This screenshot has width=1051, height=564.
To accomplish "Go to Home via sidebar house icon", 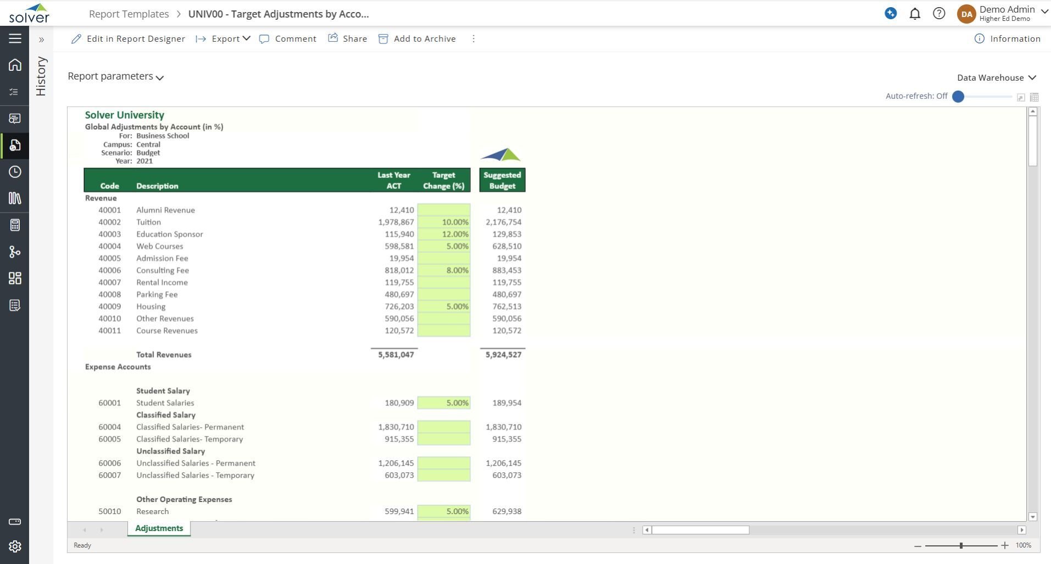I will 15,65.
